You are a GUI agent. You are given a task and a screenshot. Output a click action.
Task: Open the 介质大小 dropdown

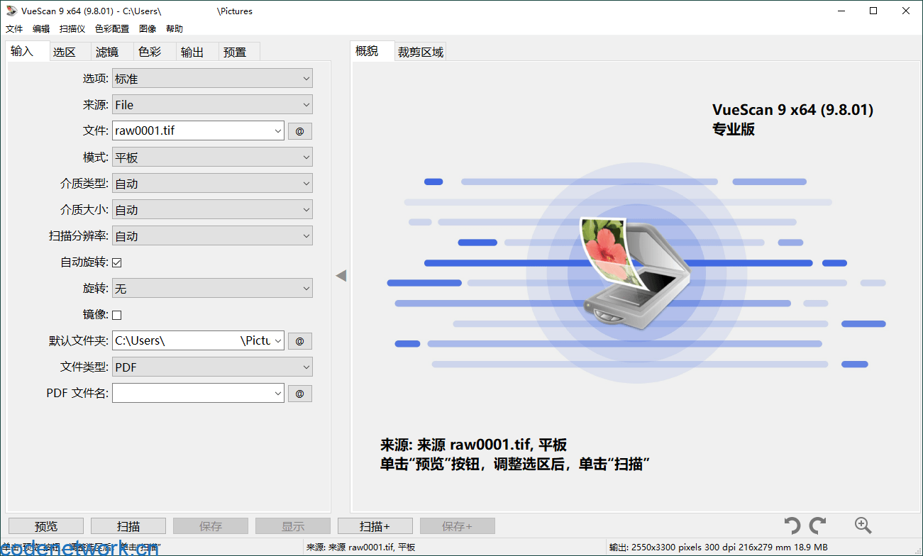[212, 210]
